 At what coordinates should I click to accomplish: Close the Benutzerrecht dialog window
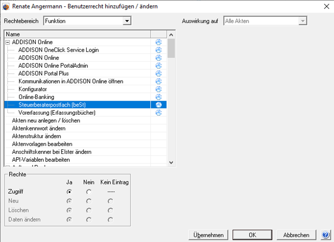point(326,6)
